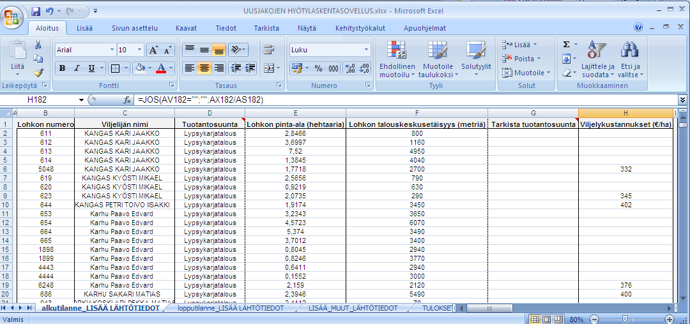Image resolution: width=690 pixels, height=324 pixels.
Task: Click the Fill down arrow icon
Action: [567, 59]
